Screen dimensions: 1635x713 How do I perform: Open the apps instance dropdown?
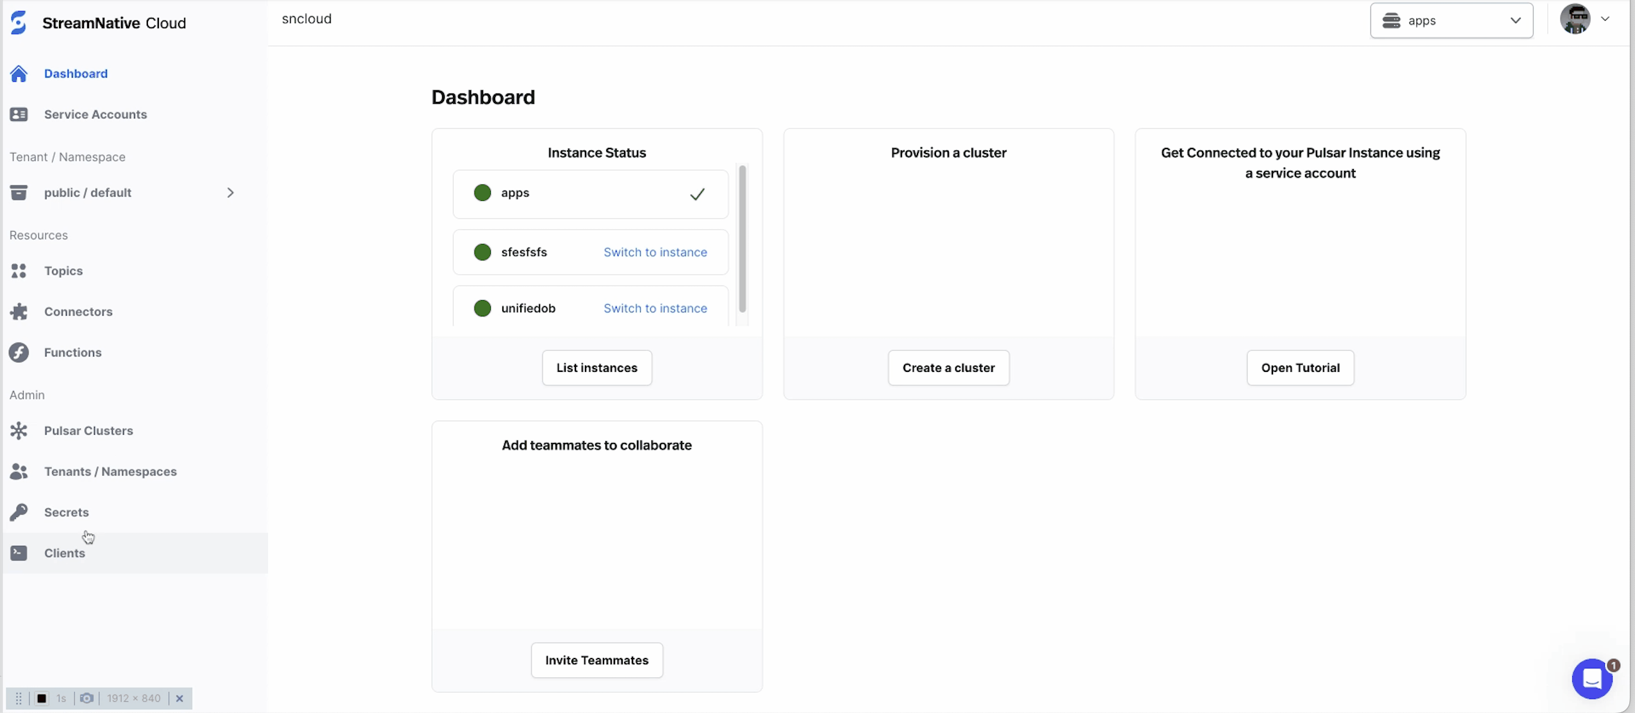[1451, 20]
